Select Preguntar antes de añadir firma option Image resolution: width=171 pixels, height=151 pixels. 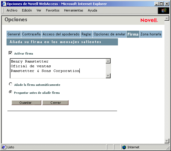coord(11,92)
